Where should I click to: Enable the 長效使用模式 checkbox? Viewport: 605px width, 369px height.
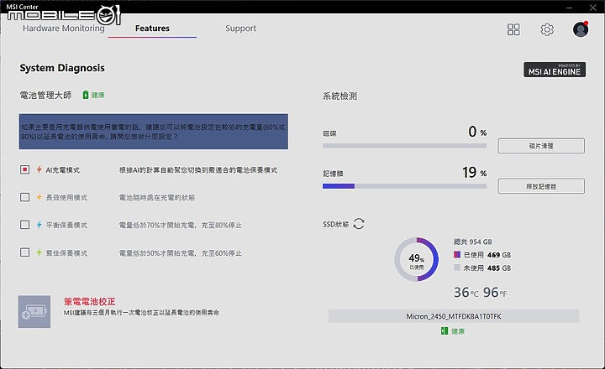(24, 197)
